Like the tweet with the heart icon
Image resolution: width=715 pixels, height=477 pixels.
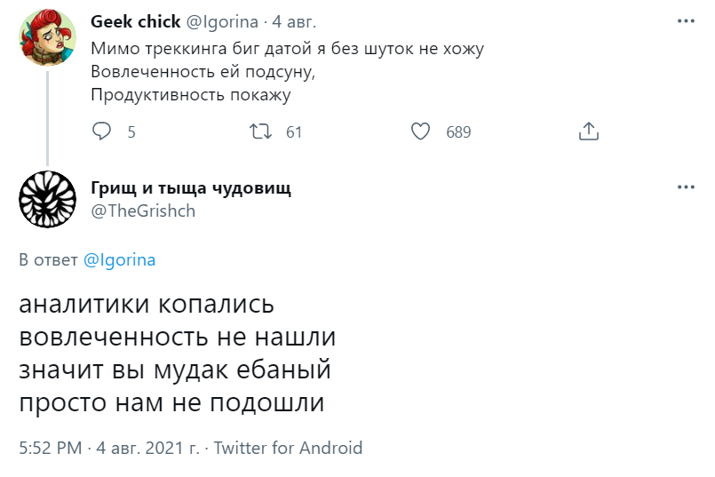click(x=421, y=132)
